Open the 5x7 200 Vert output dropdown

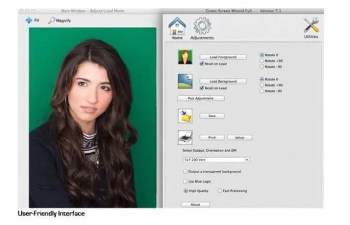pos(216,160)
